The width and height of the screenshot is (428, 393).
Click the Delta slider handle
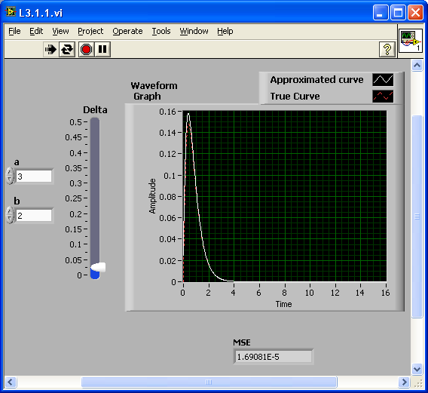click(98, 267)
